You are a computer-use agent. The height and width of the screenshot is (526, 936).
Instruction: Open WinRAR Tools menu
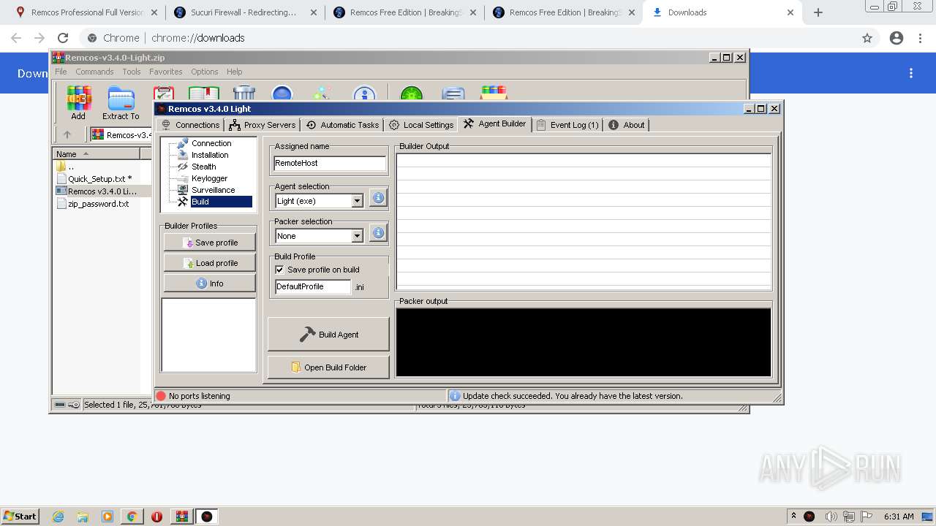(132, 72)
